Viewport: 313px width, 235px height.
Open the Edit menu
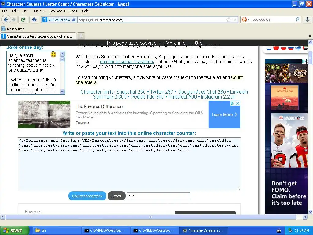tap(15, 11)
